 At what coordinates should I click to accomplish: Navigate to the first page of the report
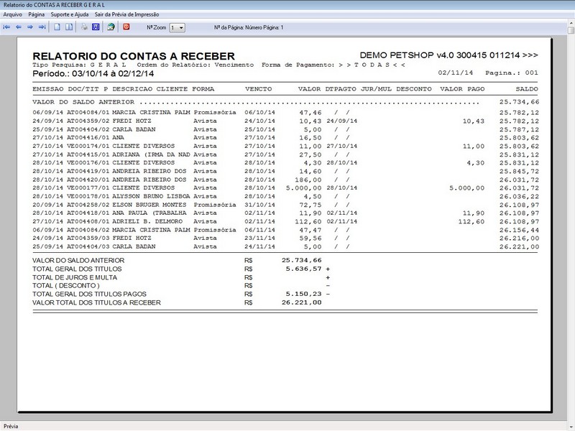(x=7, y=28)
